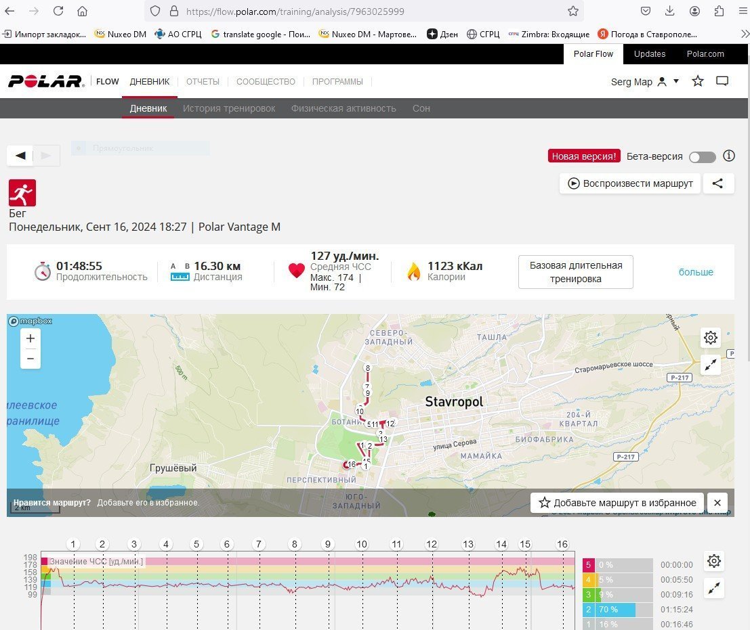Click the 01:48:55 duration value
The width and height of the screenshot is (750, 630).
pyautogui.click(x=79, y=266)
